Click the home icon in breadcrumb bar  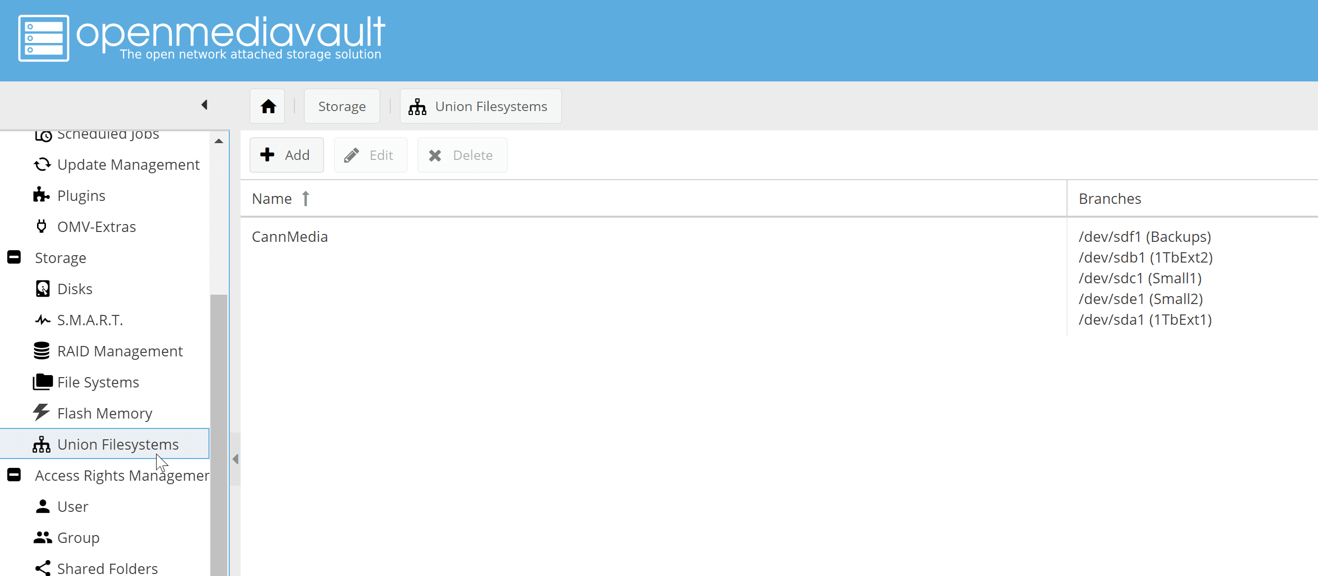[x=268, y=106]
